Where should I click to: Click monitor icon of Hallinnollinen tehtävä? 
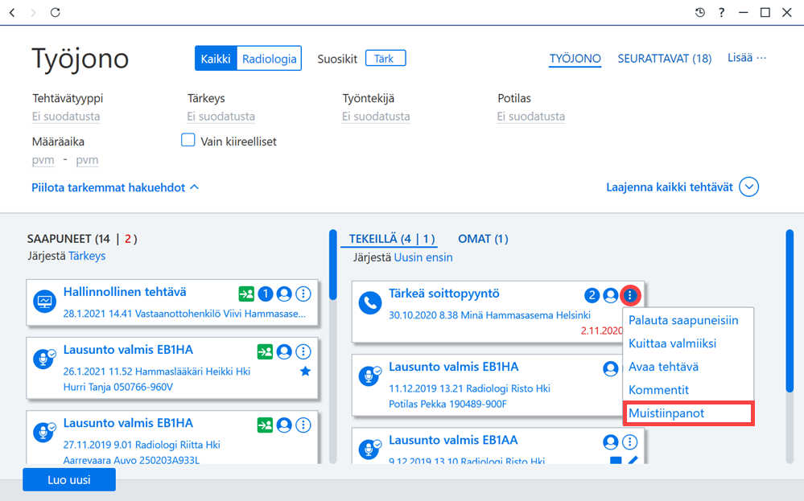tap(44, 302)
